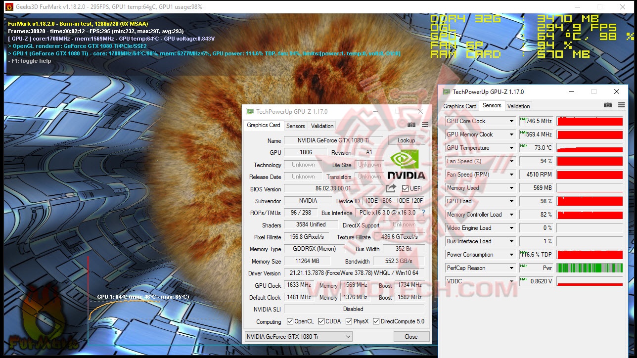Screen dimensions: 637x358
Task: Click the NVIDIA logo in GPU-Z
Action: click(406, 165)
